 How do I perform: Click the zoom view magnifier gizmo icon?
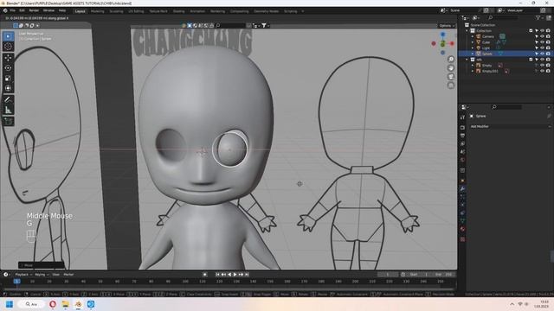(451, 59)
